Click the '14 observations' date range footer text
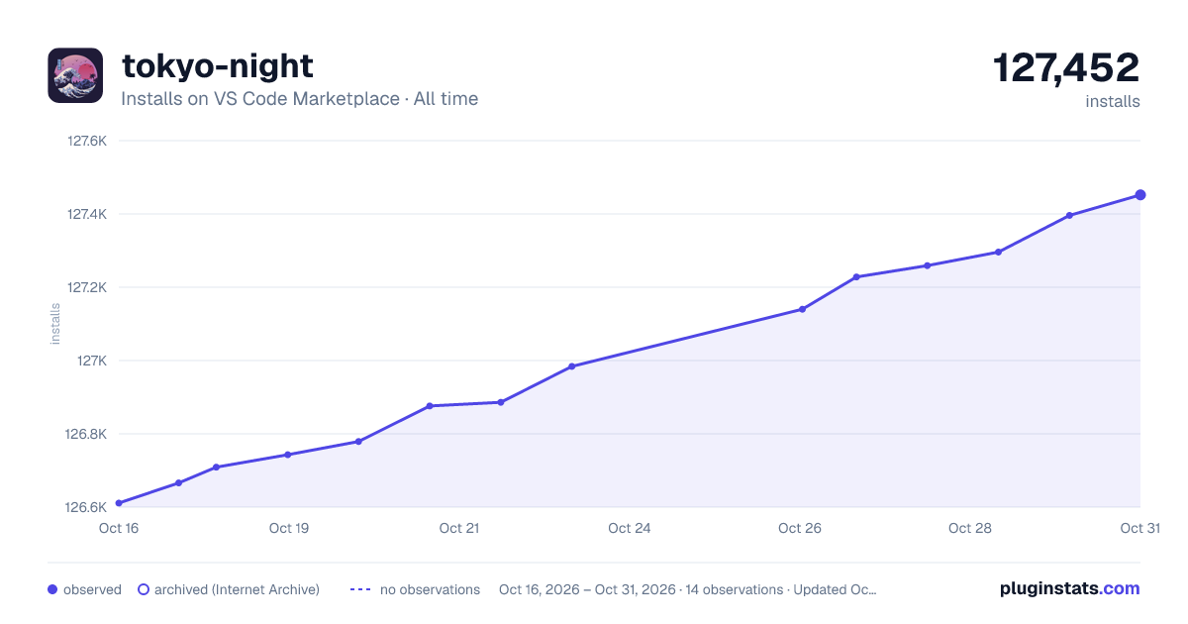This screenshot has width=1188, height=624. (688, 589)
